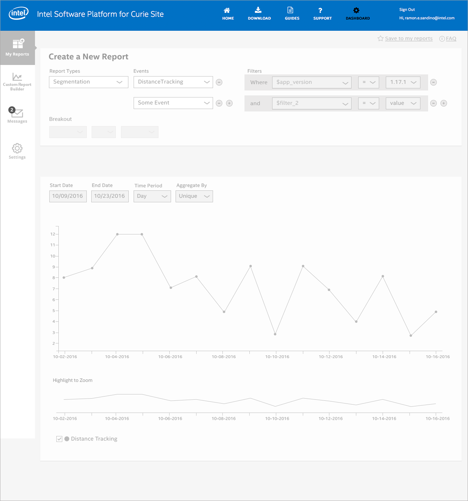This screenshot has width=468, height=501.
Task: Remove the Some Event row
Action: click(x=219, y=103)
